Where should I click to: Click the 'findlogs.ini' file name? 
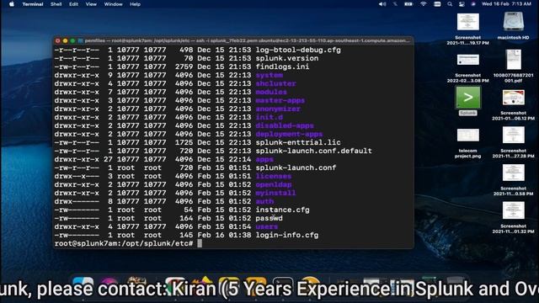[x=282, y=66]
